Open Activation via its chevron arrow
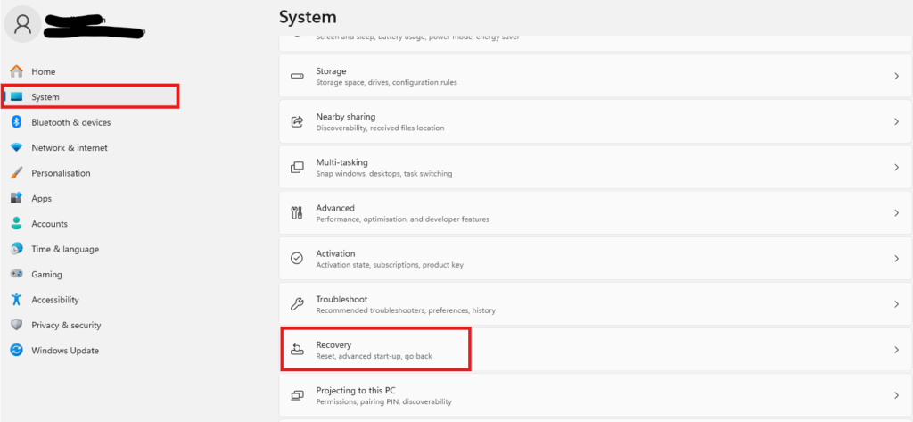Viewport: 913px width, 422px height. tap(896, 258)
